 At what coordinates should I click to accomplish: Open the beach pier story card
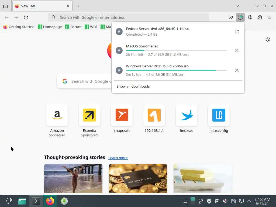tap(73, 179)
